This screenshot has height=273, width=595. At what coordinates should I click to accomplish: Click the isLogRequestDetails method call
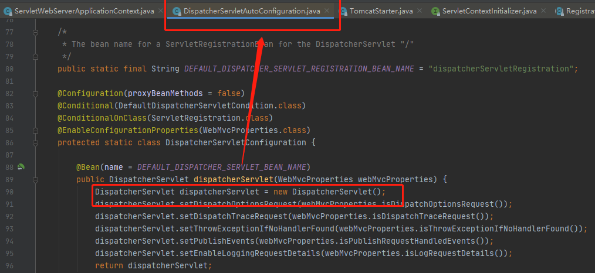tap(445, 253)
